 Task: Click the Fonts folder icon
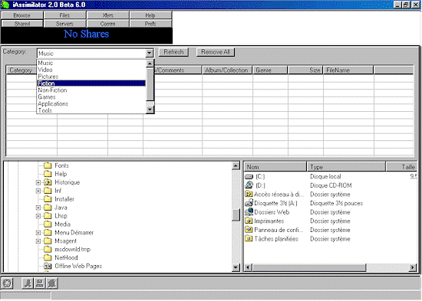point(48,165)
